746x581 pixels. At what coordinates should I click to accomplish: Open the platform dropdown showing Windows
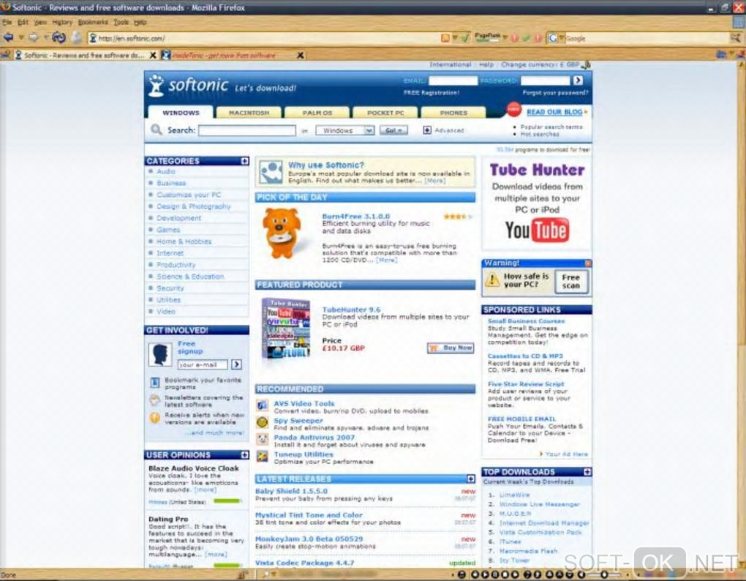(345, 130)
